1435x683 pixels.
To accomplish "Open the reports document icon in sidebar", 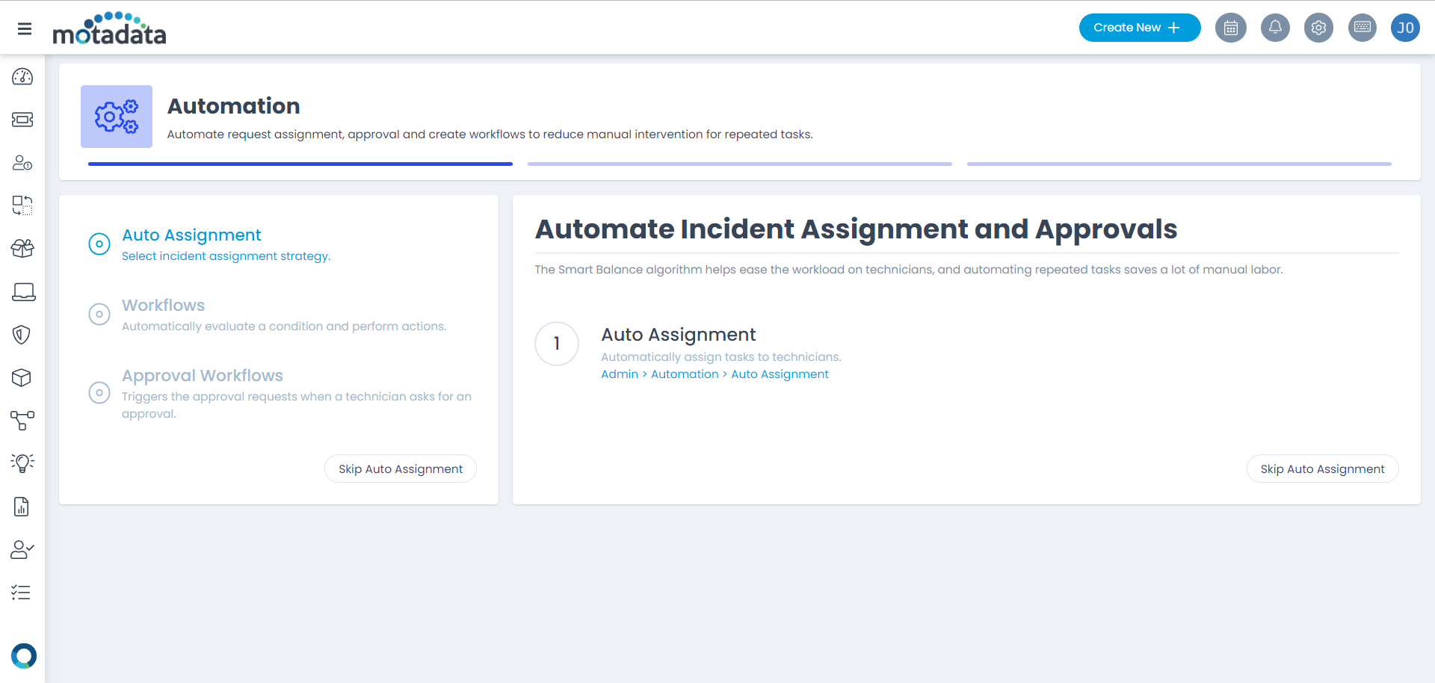I will point(22,507).
